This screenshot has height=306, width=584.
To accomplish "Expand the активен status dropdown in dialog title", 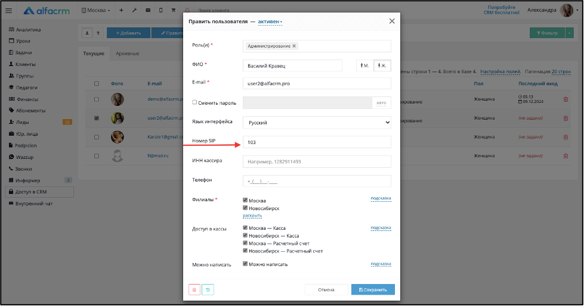I will 270,21.
